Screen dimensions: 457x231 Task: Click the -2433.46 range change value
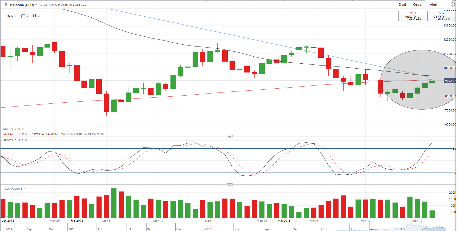click(x=7, y=134)
